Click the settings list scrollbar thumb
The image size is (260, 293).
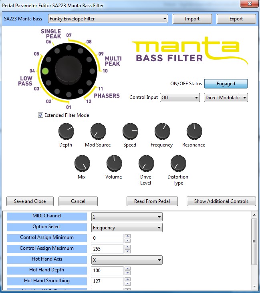(254, 242)
